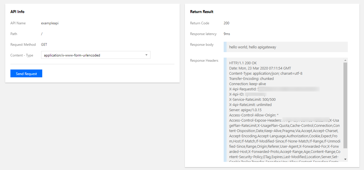Click the Response Headers scroll up arrow
Screen dimensions: 364x170
click(345, 60)
